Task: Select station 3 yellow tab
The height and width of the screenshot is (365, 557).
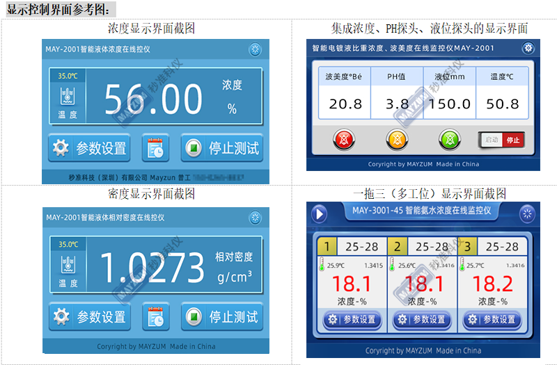Action: [468, 247]
